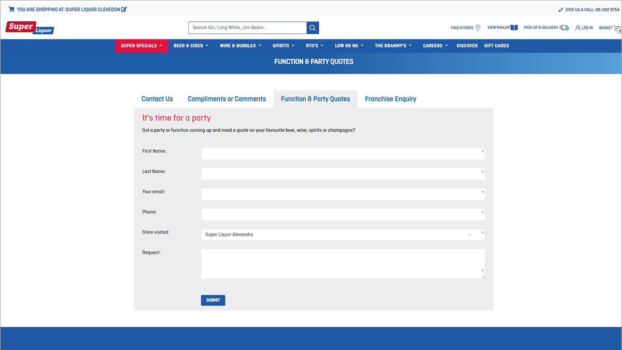
Task: Click the Phone input field
Action: coord(343,214)
